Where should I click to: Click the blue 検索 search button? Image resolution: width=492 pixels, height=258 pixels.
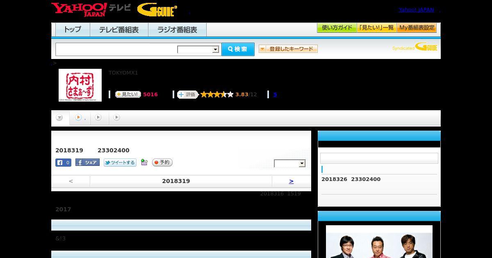point(238,49)
